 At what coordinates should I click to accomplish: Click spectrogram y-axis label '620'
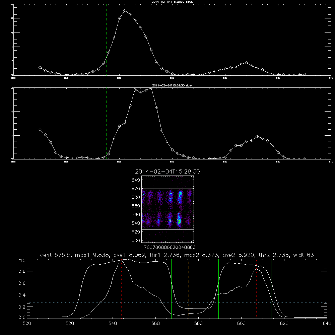pyautogui.click(x=136, y=189)
